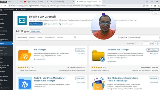Expand the Help dropdown panel
The width and height of the screenshot is (160, 90).
[156, 13]
